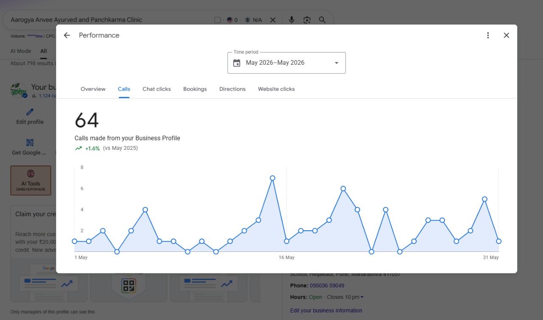
Task: View the Website clicks tab
Action: (x=276, y=89)
